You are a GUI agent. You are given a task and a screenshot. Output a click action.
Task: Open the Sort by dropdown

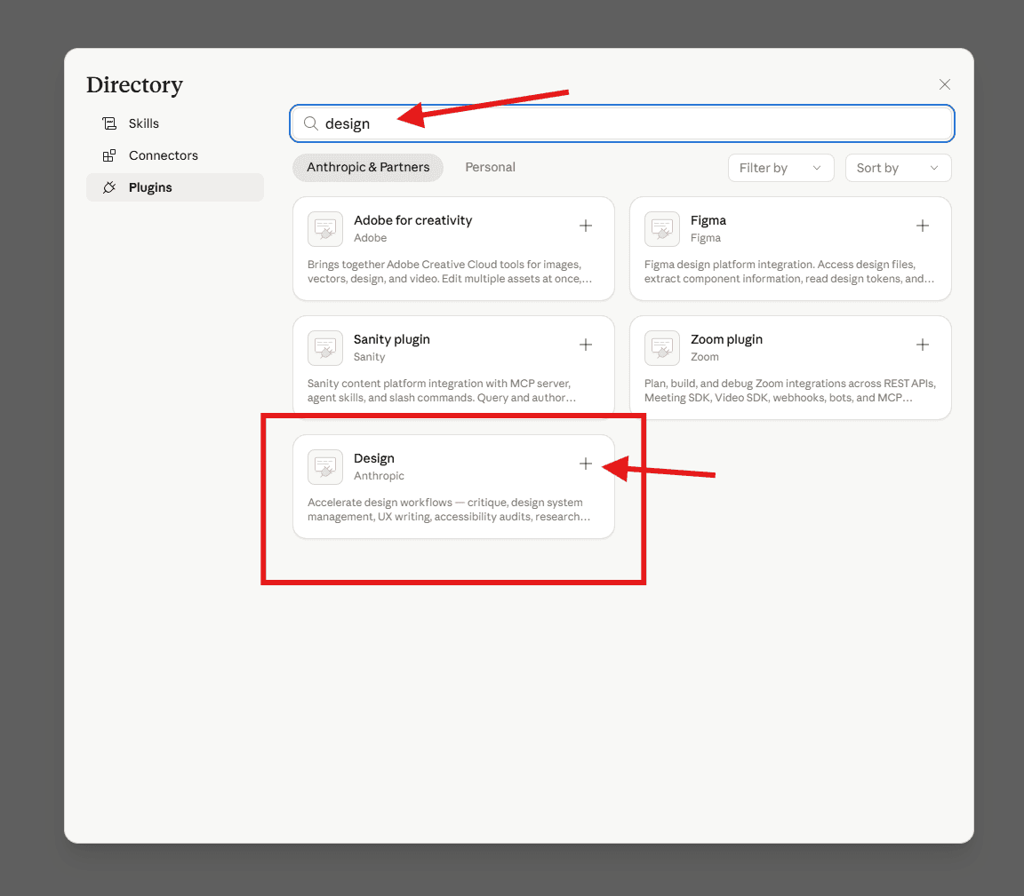[898, 168]
